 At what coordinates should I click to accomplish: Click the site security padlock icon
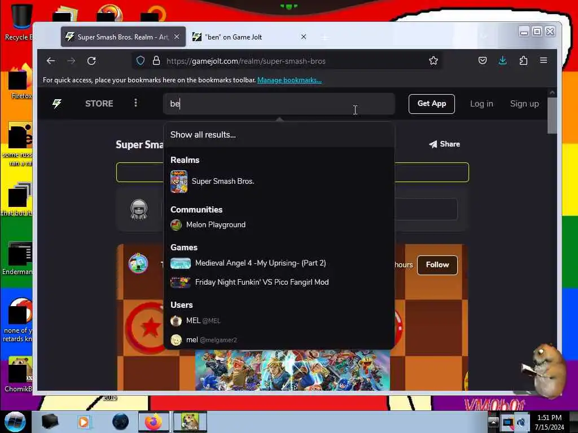coord(156,61)
